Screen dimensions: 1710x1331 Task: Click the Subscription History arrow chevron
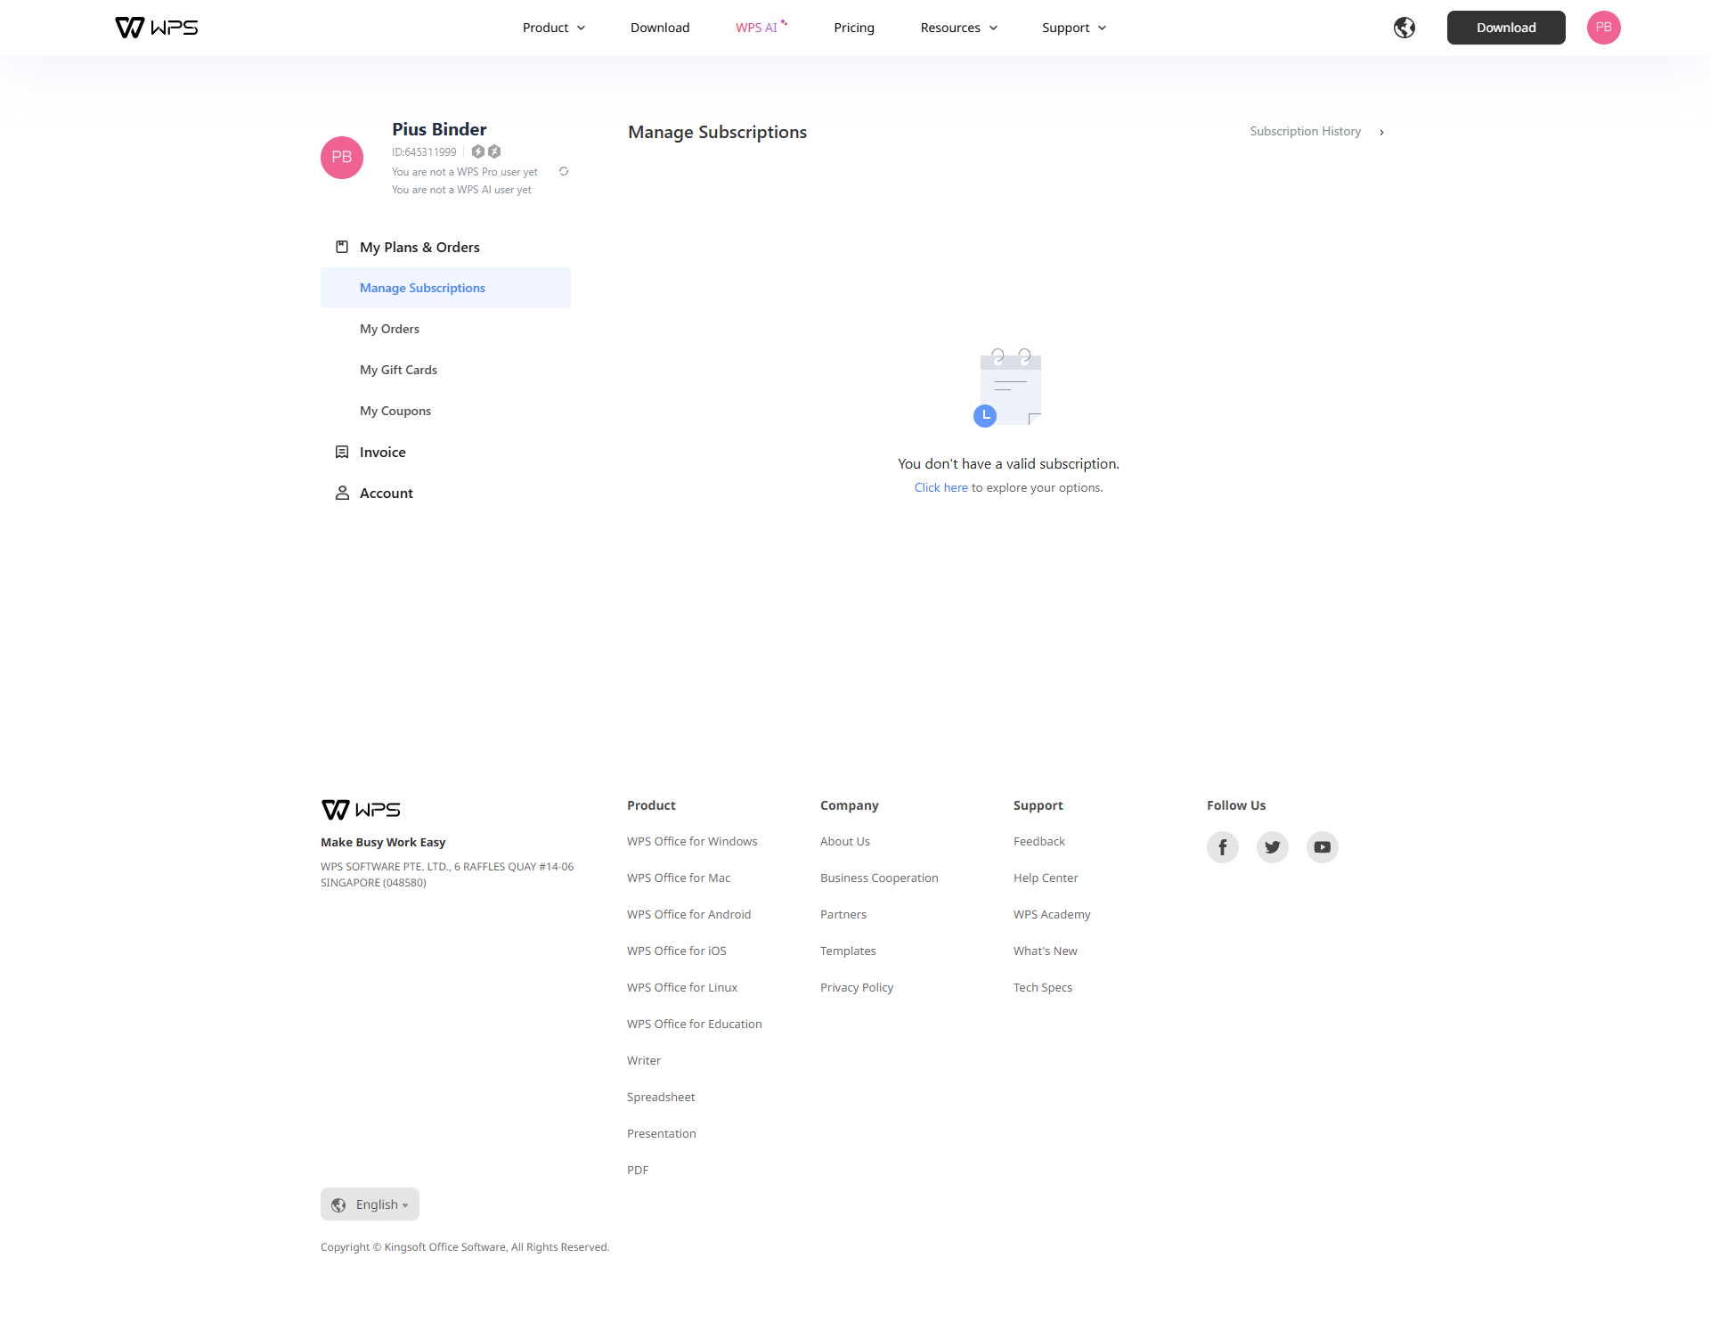pyautogui.click(x=1381, y=132)
